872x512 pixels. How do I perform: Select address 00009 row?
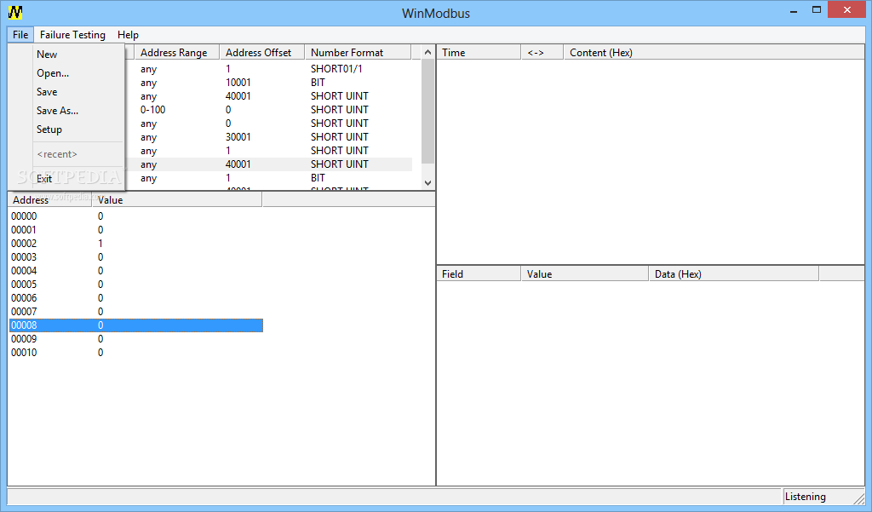(136, 339)
